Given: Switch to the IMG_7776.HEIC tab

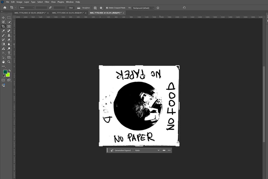Looking at the screenshot, I should click(x=30, y=13).
